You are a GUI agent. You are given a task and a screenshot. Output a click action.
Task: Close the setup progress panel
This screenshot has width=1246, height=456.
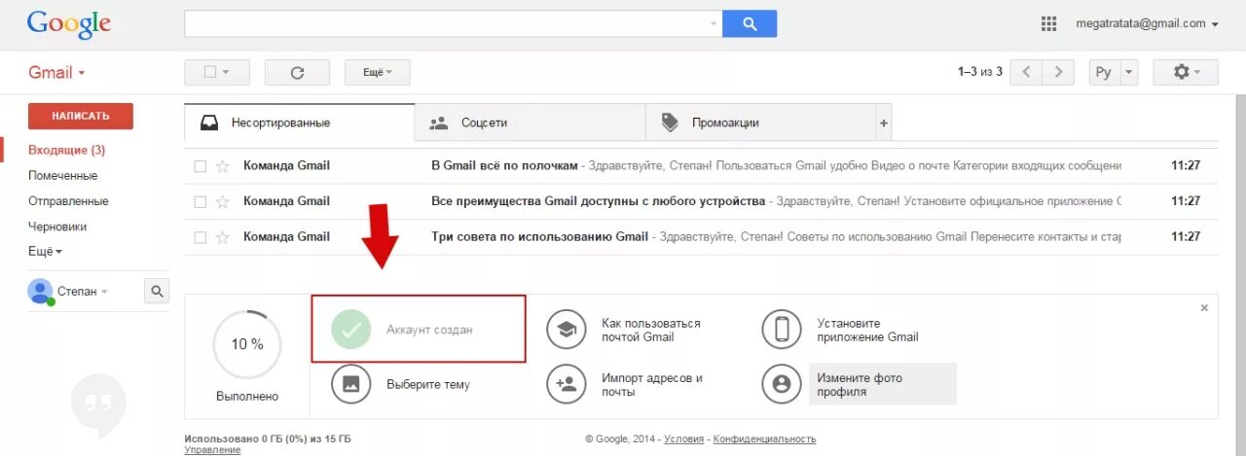pos(1204,308)
